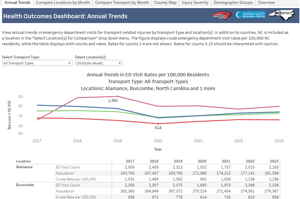Switch to the Overview tab
Image resolution: width=300 pixels, height=199 pixels.
click(266, 3)
